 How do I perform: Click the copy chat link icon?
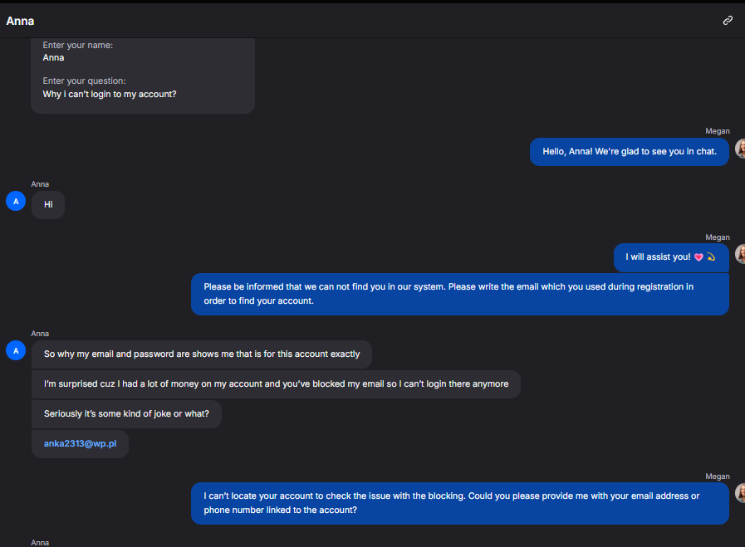728,21
